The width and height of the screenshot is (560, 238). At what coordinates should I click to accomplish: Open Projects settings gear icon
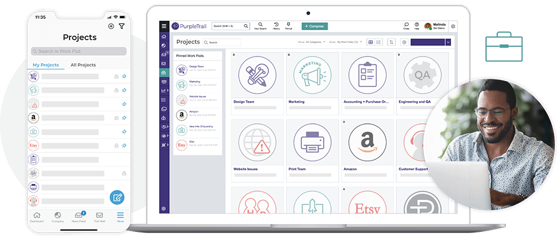[404, 42]
